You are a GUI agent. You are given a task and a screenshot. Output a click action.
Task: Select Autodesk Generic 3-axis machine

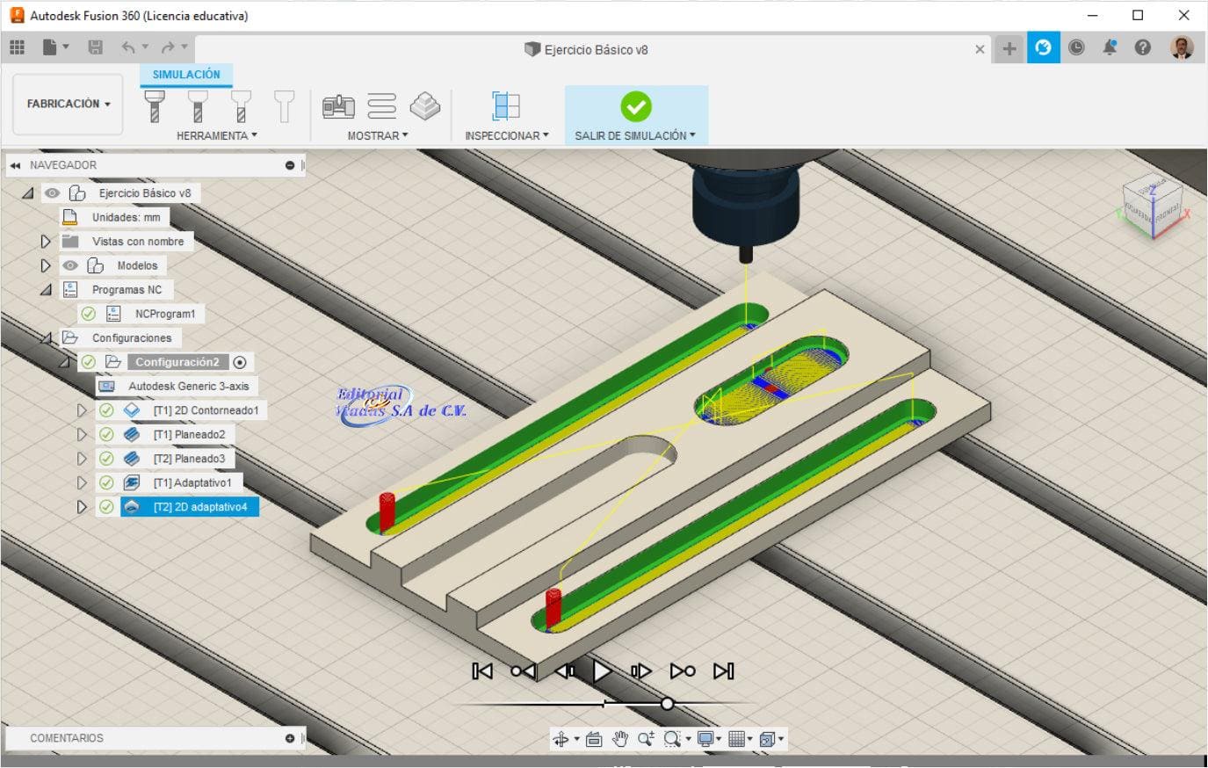click(177, 387)
